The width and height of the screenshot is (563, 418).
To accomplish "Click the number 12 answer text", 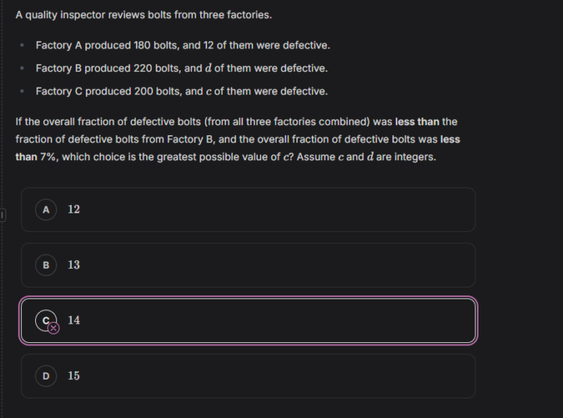I will (74, 209).
